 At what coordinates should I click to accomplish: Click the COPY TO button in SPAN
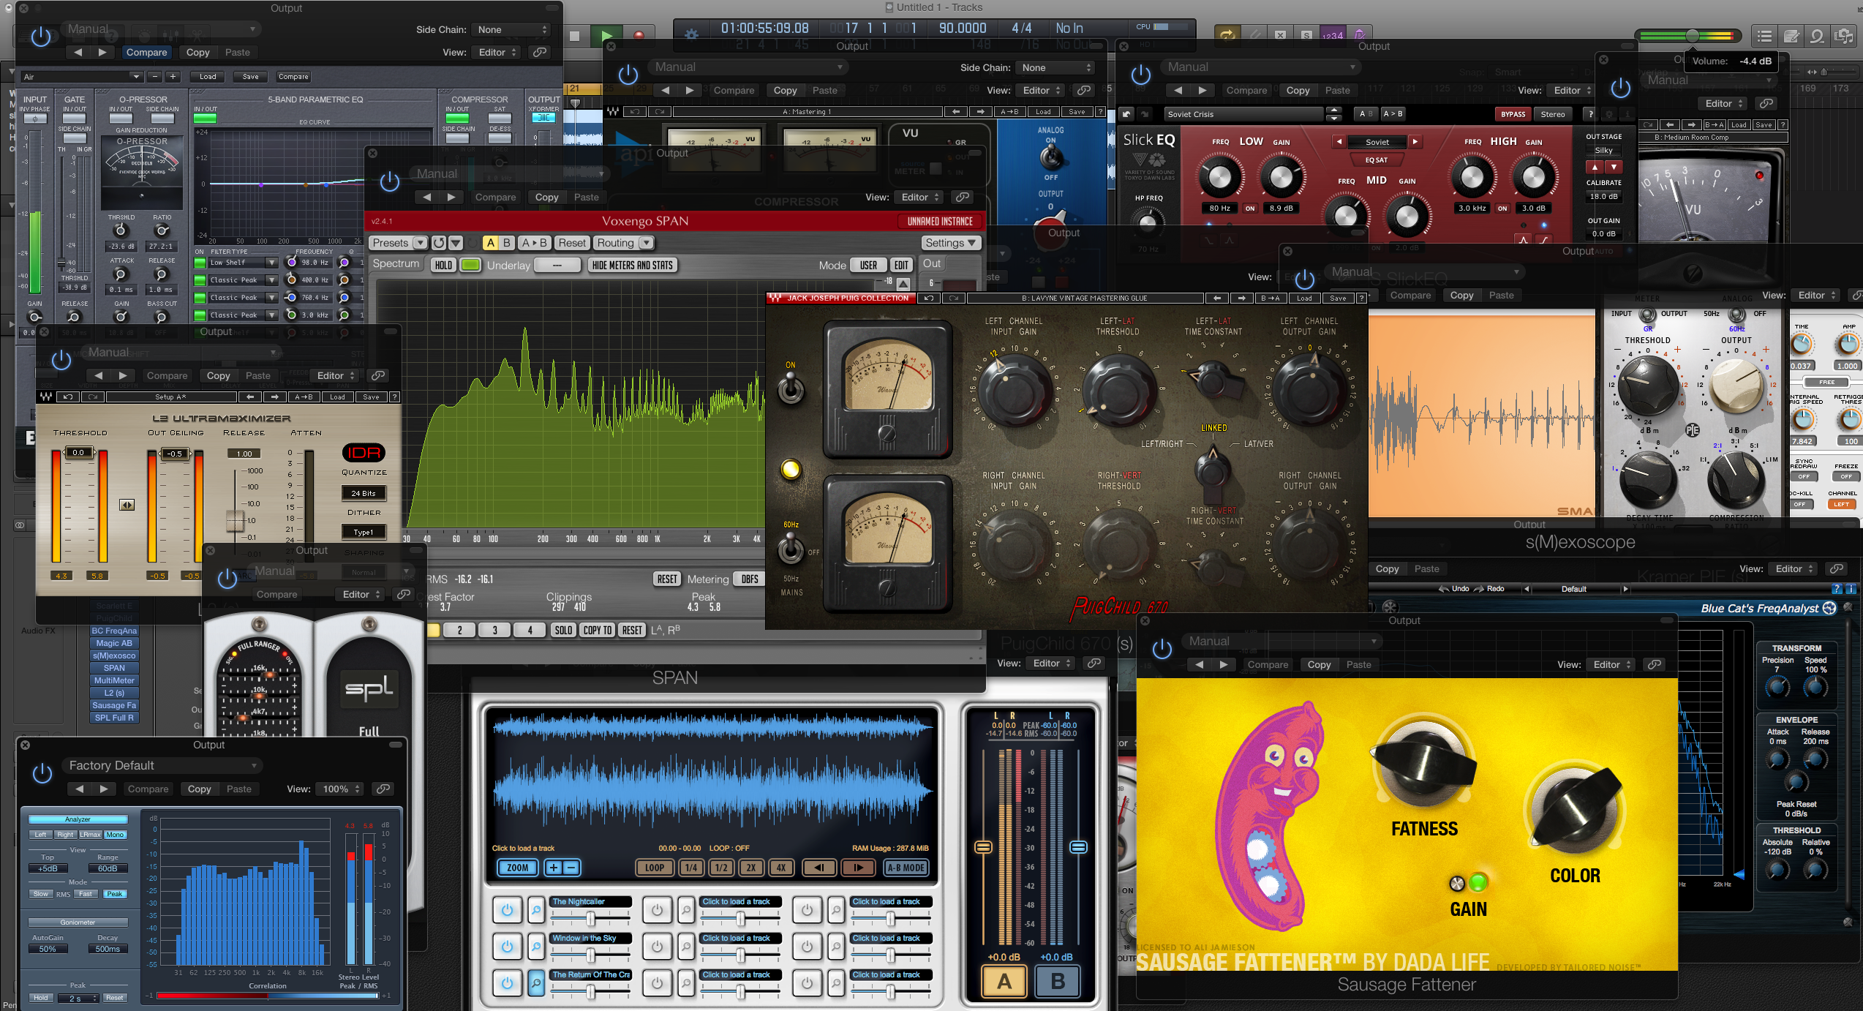597,631
